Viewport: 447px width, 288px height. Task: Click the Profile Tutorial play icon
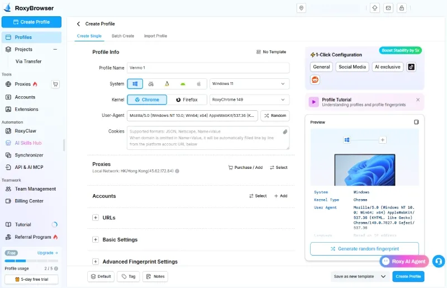click(314, 102)
